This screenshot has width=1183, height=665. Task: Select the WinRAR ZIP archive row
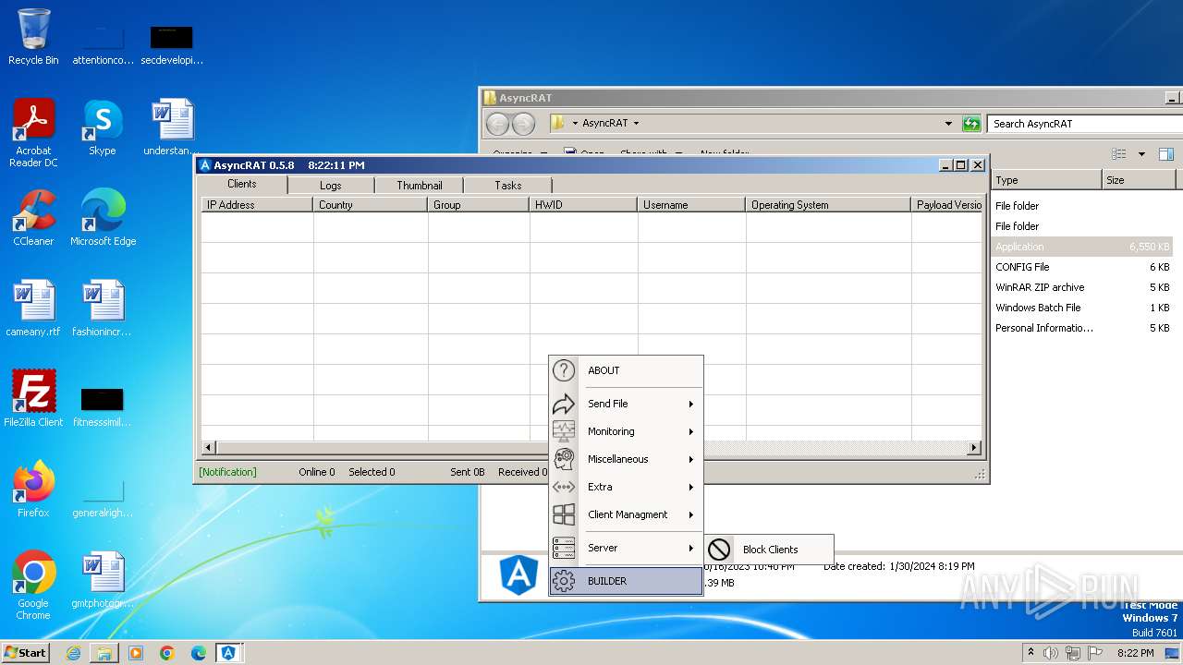click(x=1082, y=287)
